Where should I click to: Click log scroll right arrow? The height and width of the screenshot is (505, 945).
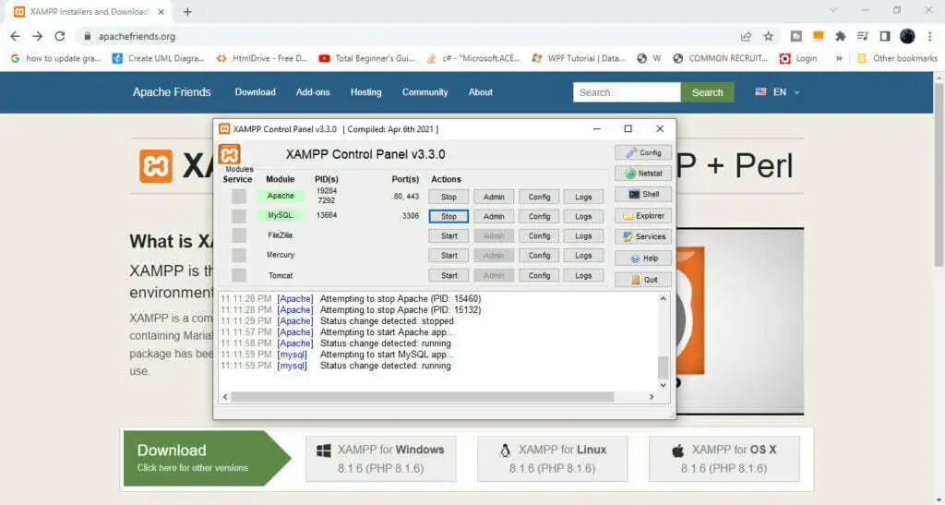652,397
